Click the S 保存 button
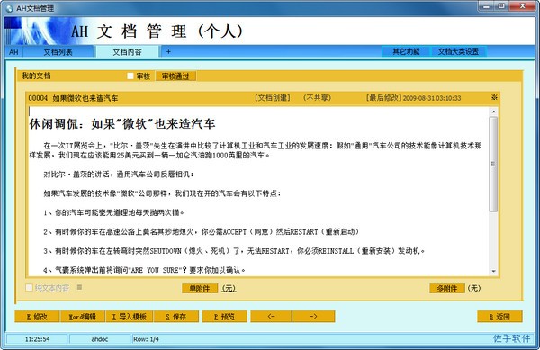Image resolution: width=540 pixels, height=350 pixels. 176,317
